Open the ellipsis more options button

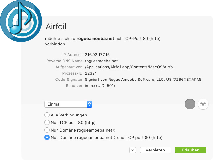pos(190,104)
